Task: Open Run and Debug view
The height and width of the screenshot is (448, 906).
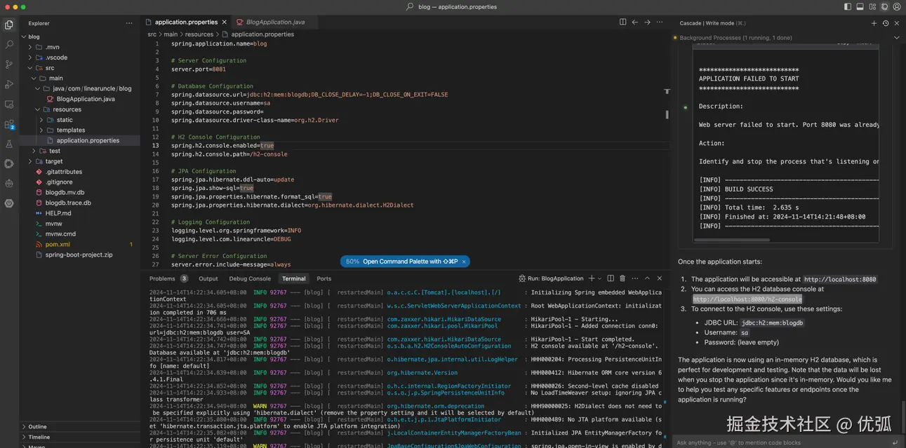Action: [9, 84]
